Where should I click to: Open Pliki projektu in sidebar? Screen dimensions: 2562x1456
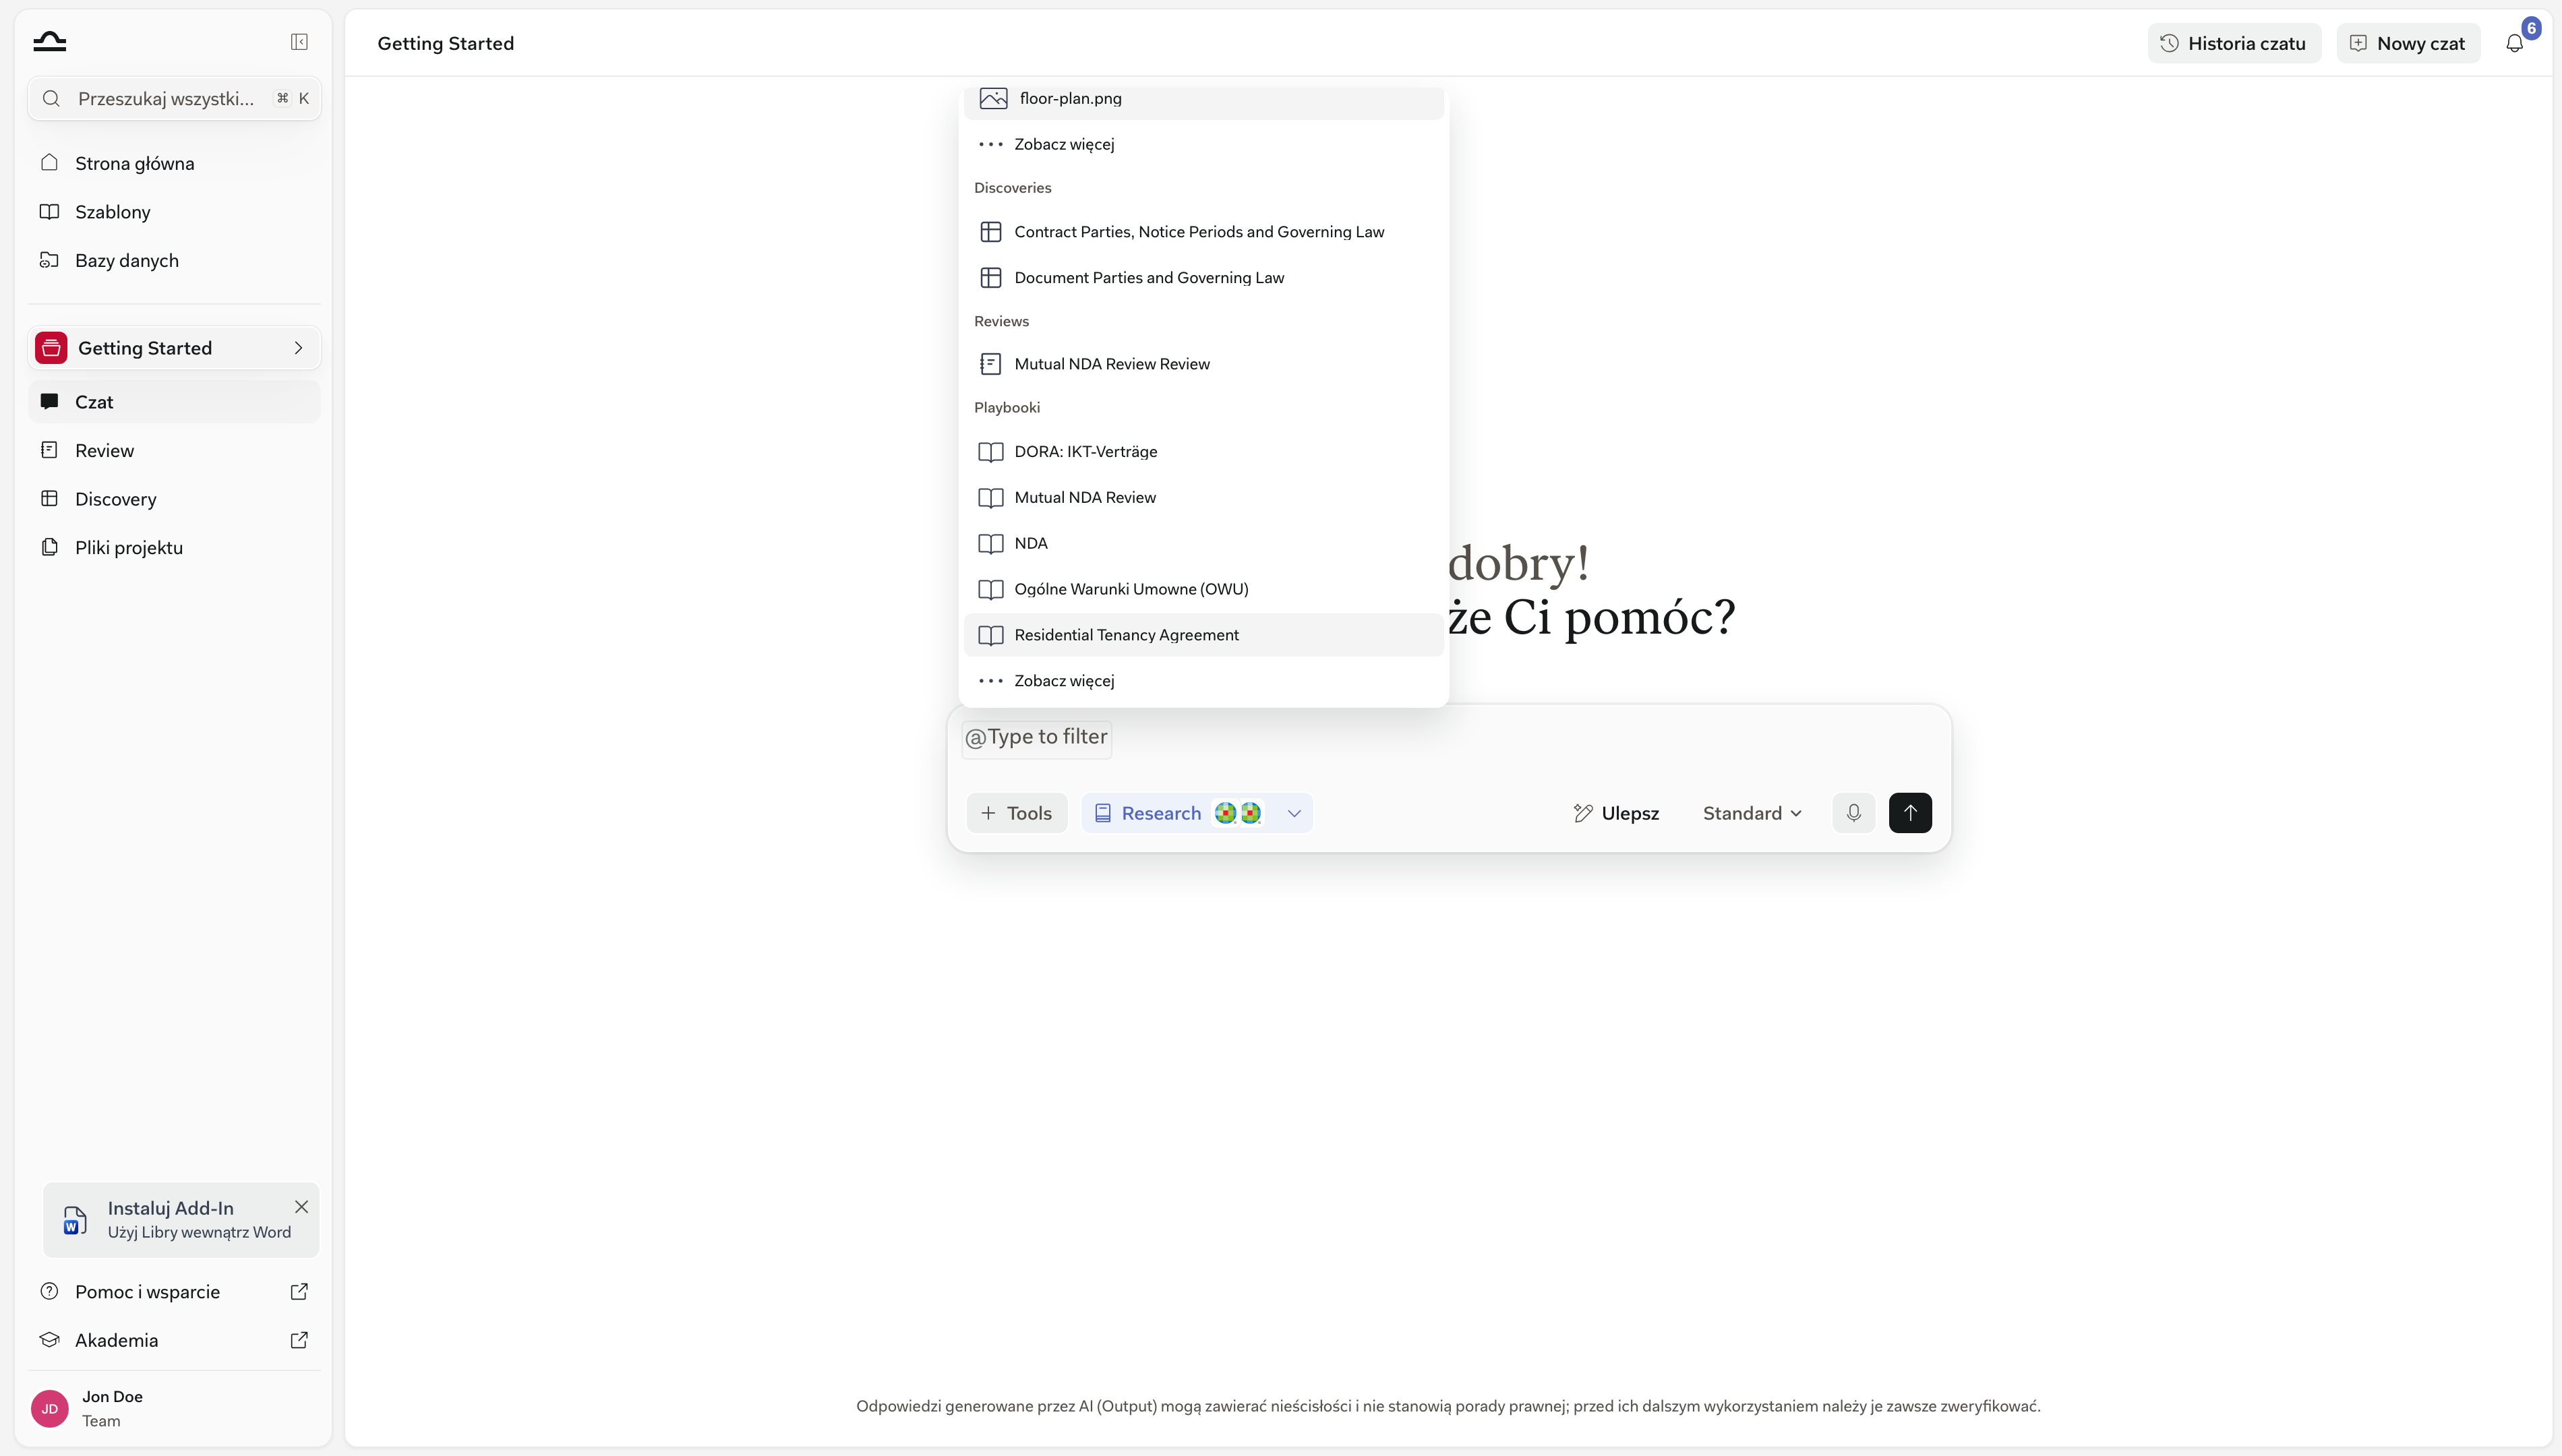[174, 547]
